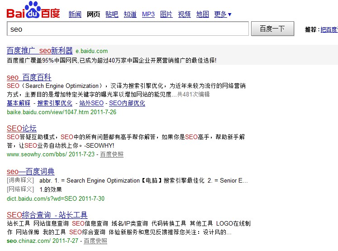Click the e.baidu.com ad address
Image resolution: width=338 pixels, height=251 pixels.
click(91, 51)
